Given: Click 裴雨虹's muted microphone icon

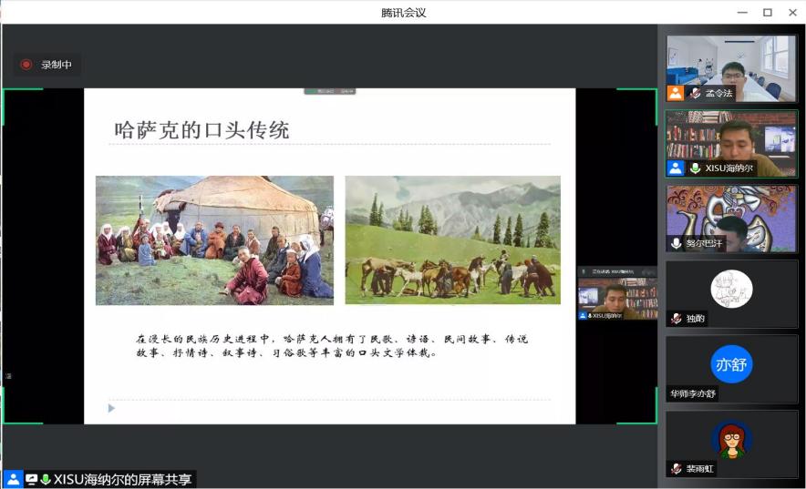Looking at the screenshot, I should 676,468.
